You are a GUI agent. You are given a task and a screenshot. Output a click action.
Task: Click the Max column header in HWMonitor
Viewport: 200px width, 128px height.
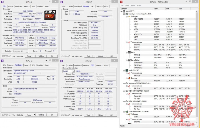click(184, 9)
